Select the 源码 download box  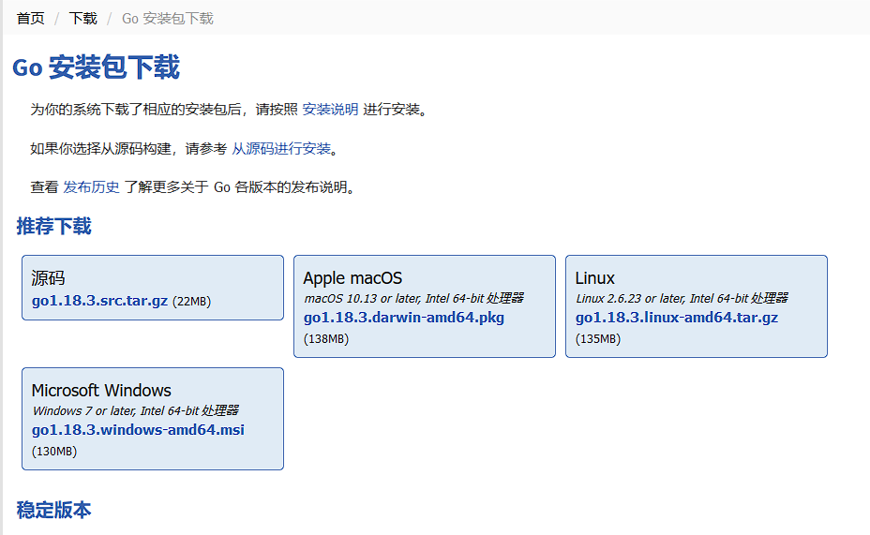pyautogui.click(x=153, y=288)
